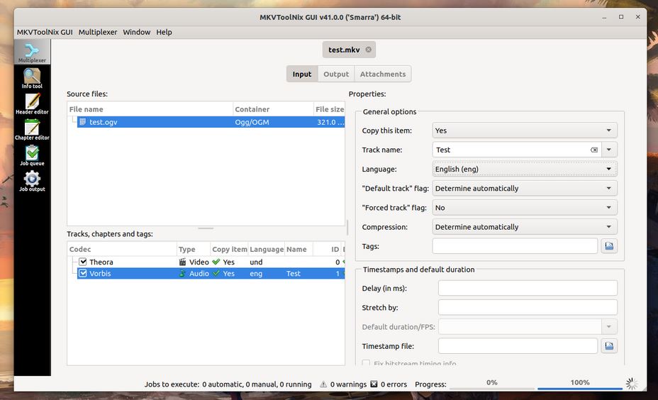Switch to the Attachments tab

tap(383, 74)
